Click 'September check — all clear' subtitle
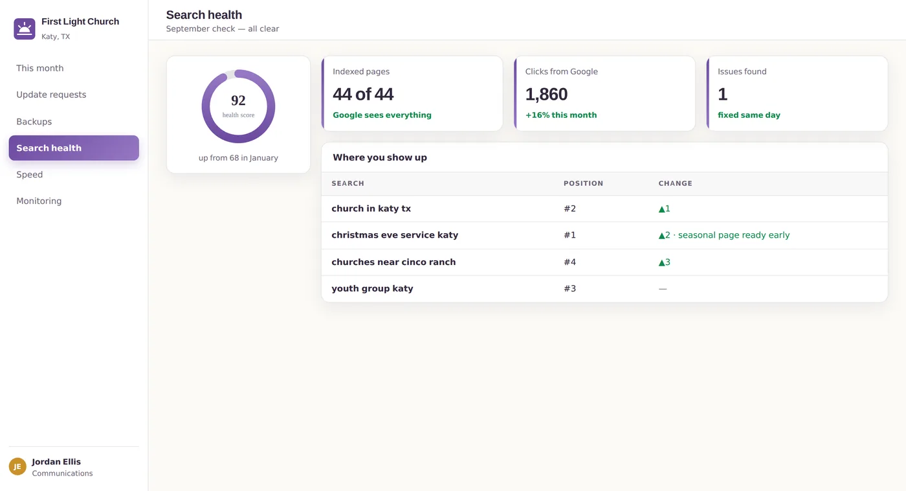The height and width of the screenshot is (491, 906). click(x=223, y=29)
